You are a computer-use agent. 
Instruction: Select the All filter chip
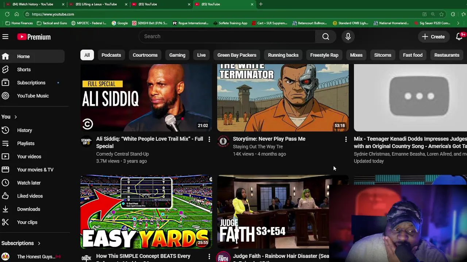(87, 55)
